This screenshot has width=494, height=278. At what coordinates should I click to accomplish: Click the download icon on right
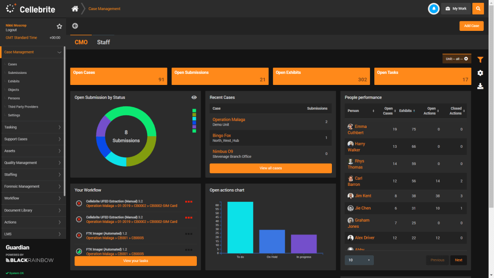(x=480, y=86)
